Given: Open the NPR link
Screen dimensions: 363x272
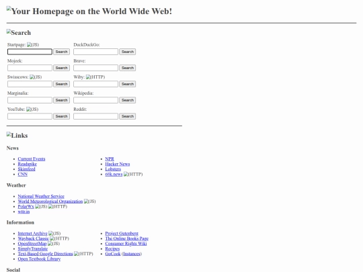Looking at the screenshot, I should coord(110,159).
